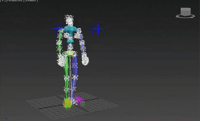The image size is (200, 121).
Task: Click the ViewCube compass ring
Action: point(185,16)
